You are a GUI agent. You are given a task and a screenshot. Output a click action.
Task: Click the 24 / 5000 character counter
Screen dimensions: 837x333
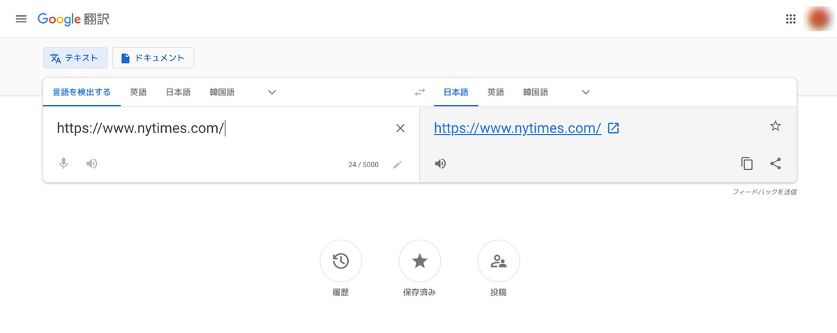pyautogui.click(x=363, y=165)
